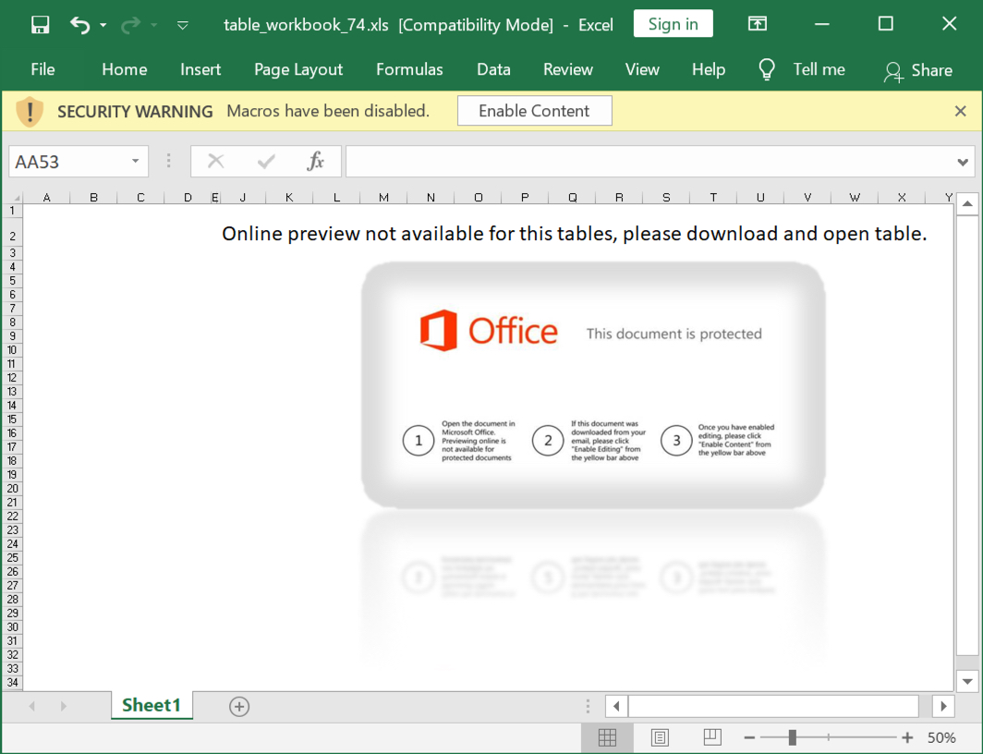This screenshot has width=983, height=754.
Task: Click the horizontal scroll left arrow
Action: 616,706
